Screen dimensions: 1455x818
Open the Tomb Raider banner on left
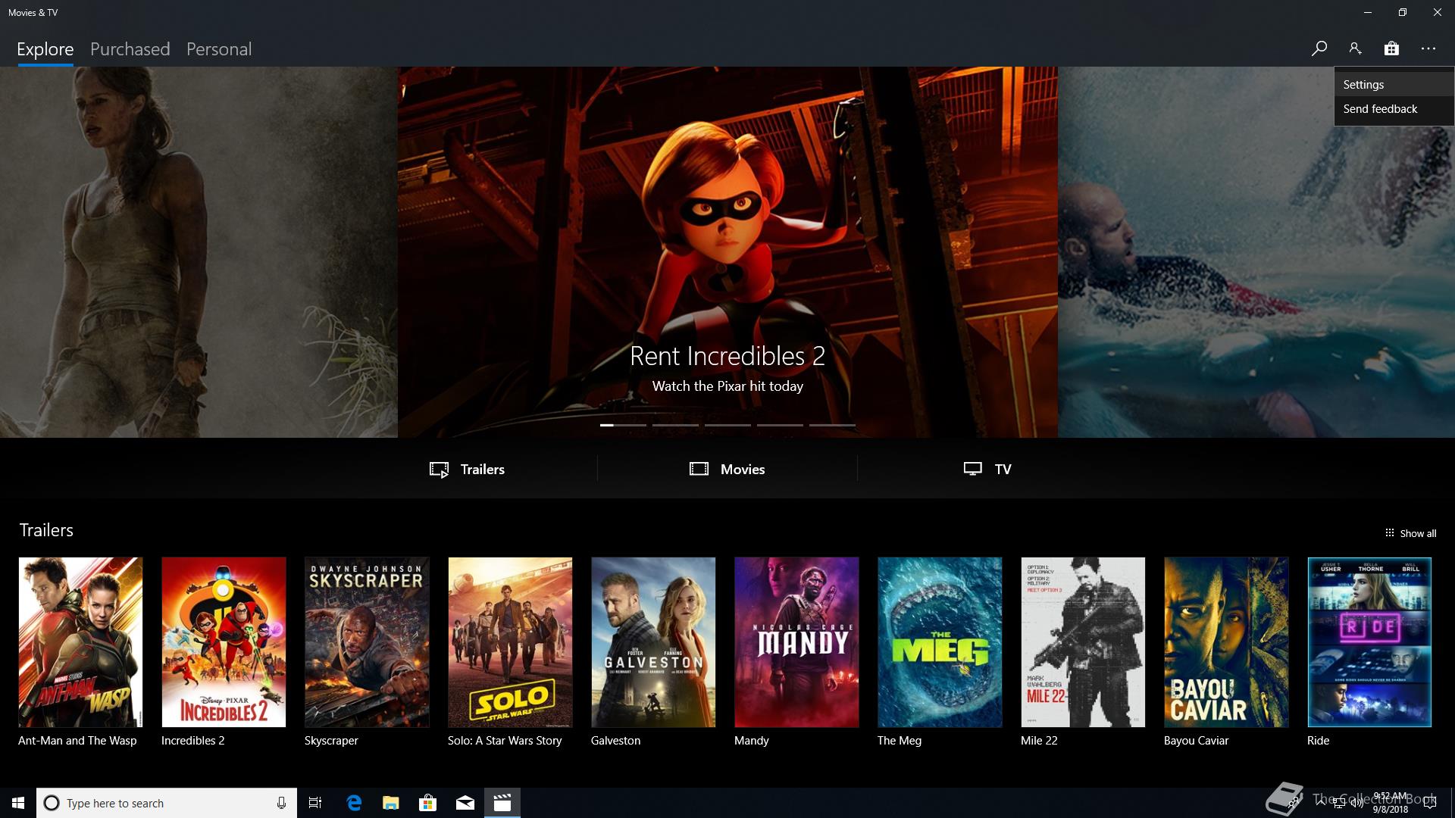coord(199,252)
